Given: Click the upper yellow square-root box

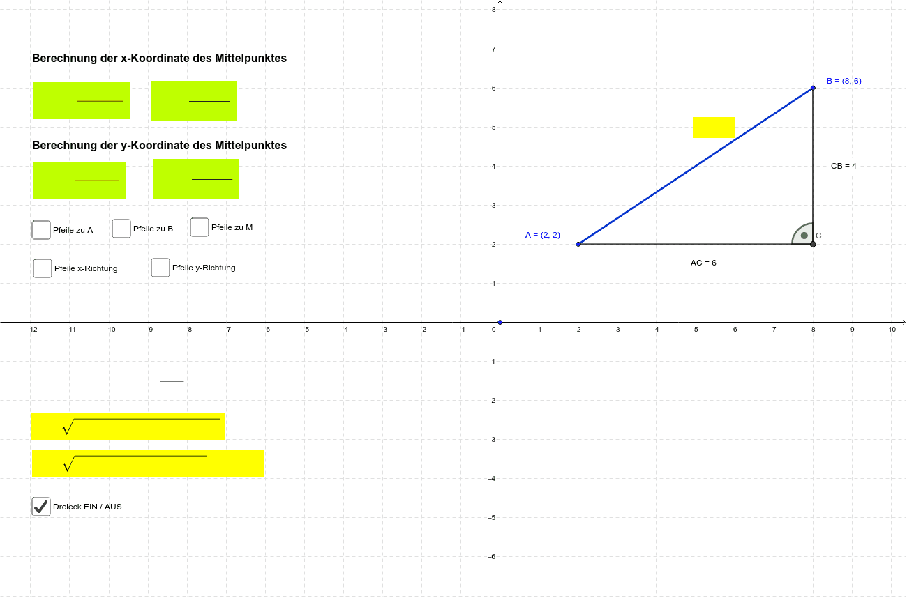Looking at the screenshot, I should (x=128, y=427).
